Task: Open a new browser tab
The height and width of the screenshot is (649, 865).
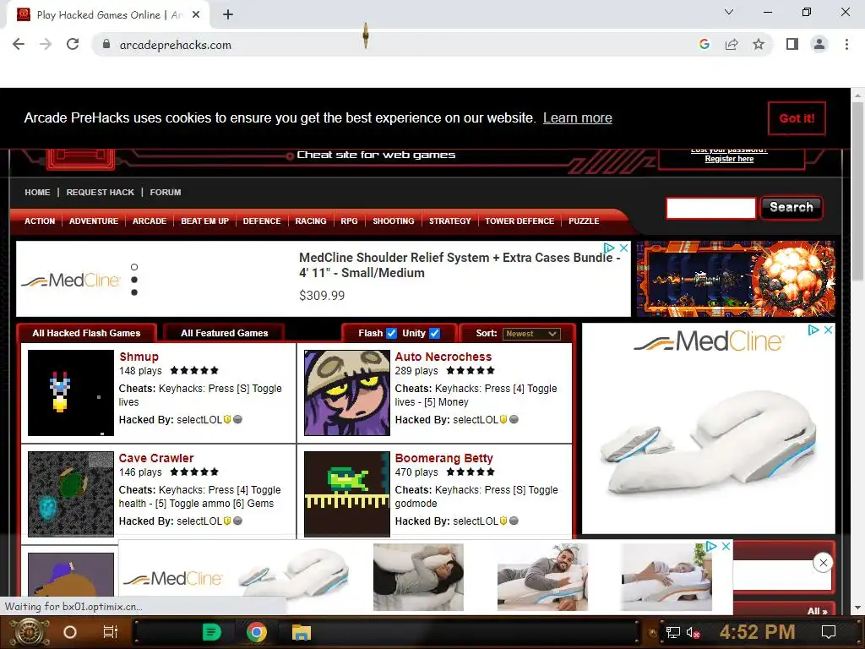Action: click(228, 15)
